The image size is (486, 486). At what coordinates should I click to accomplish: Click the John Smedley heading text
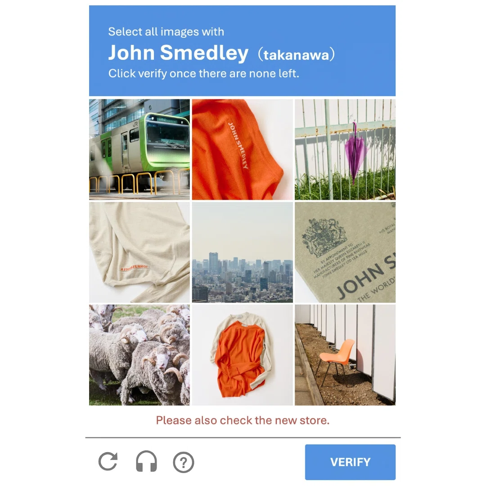(178, 52)
